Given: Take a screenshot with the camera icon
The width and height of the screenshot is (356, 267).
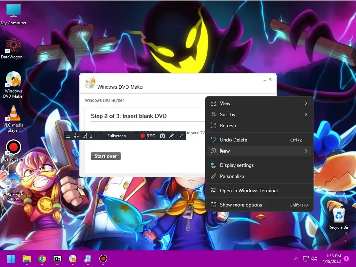Looking at the screenshot, I should (163, 136).
